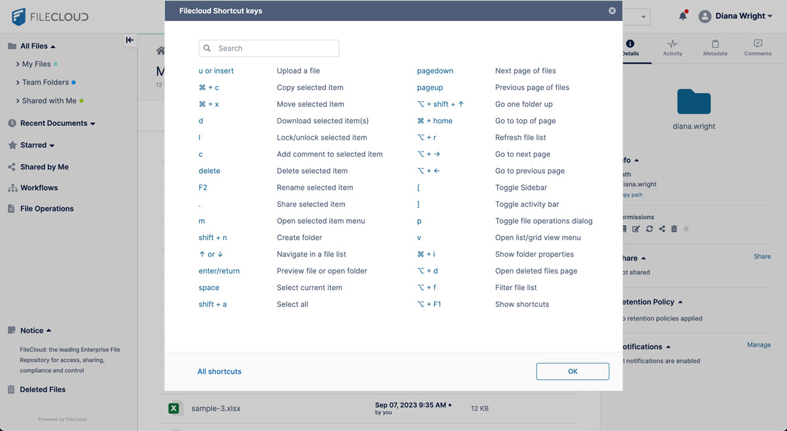Image resolution: width=787 pixels, height=431 pixels.
Task: Click the 'Show shortcuts' description
Action: 522,304
